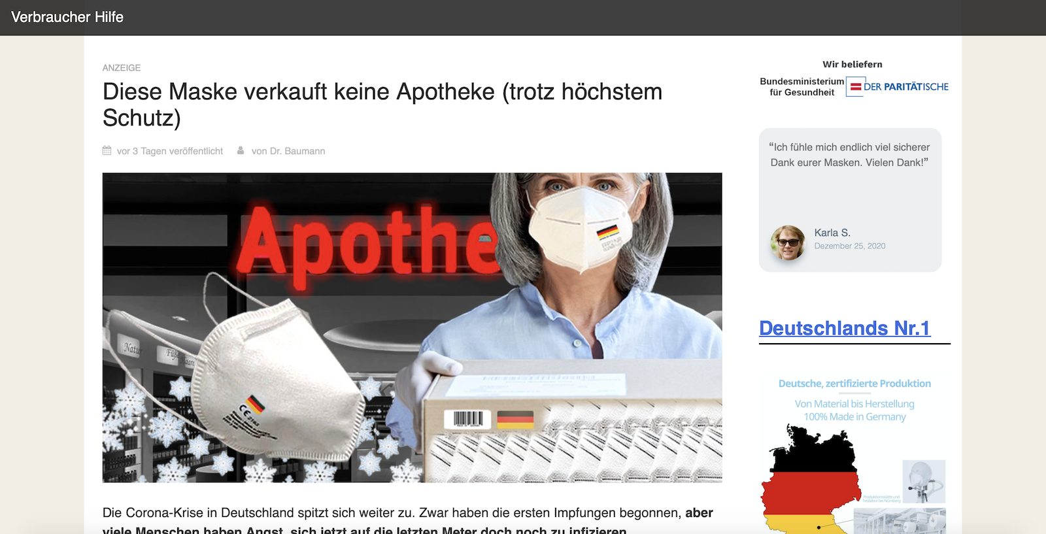The image size is (1046, 534).
Task: Click the calendar icon beside publication date
Action: coord(107,150)
